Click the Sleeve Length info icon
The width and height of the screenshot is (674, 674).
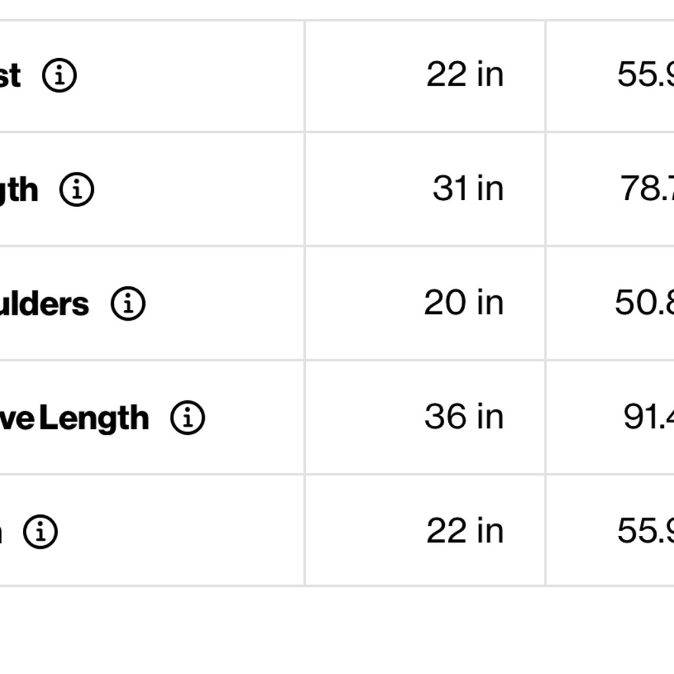pos(187,418)
